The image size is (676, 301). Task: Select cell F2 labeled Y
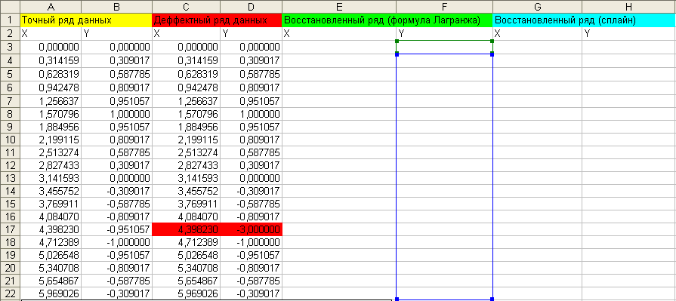tap(444, 34)
